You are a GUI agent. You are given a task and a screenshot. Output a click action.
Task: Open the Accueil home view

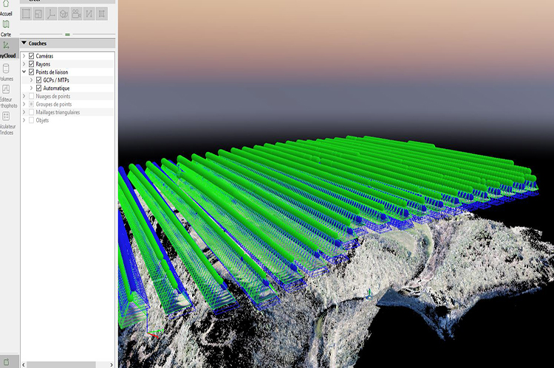coord(6,5)
